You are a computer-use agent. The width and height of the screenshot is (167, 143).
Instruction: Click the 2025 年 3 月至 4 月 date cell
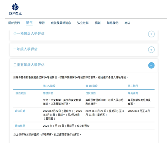pos(139,111)
